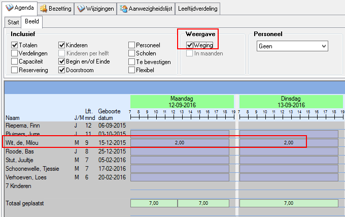Disable the Doorstroom checkbox

coord(62,70)
